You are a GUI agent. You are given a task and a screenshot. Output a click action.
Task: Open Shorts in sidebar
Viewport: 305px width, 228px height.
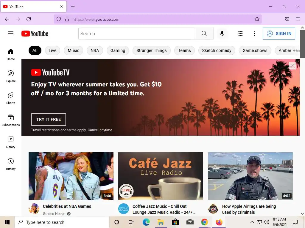[11, 99]
